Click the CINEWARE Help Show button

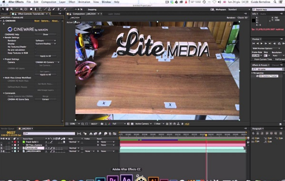point(46,34)
